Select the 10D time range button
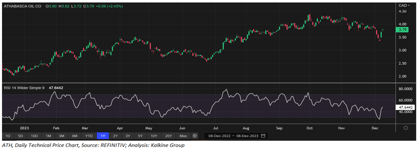Image resolution: width=418 pixels, height=150 pixels. pos(34,136)
